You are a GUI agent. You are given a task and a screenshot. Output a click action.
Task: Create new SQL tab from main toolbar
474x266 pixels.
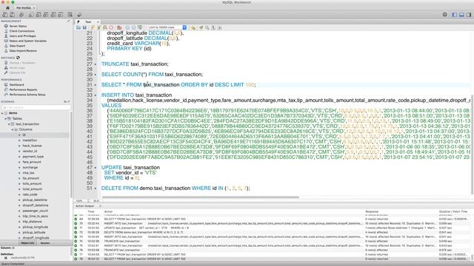(5, 15)
